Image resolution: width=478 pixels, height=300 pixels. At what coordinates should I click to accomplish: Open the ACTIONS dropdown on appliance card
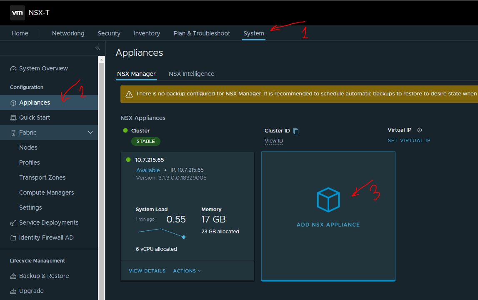[187, 271]
